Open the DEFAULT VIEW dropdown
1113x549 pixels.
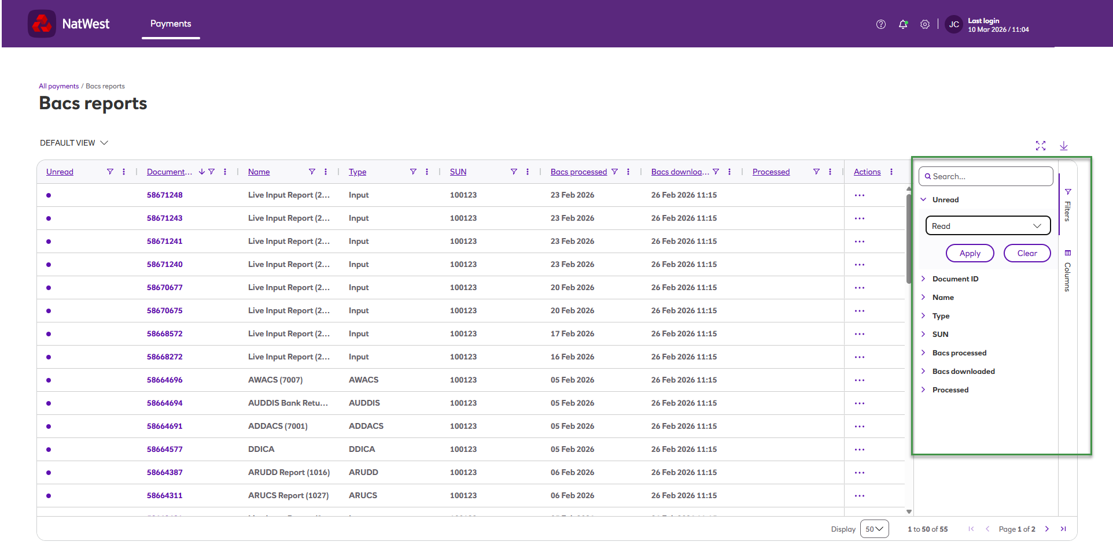coord(74,143)
